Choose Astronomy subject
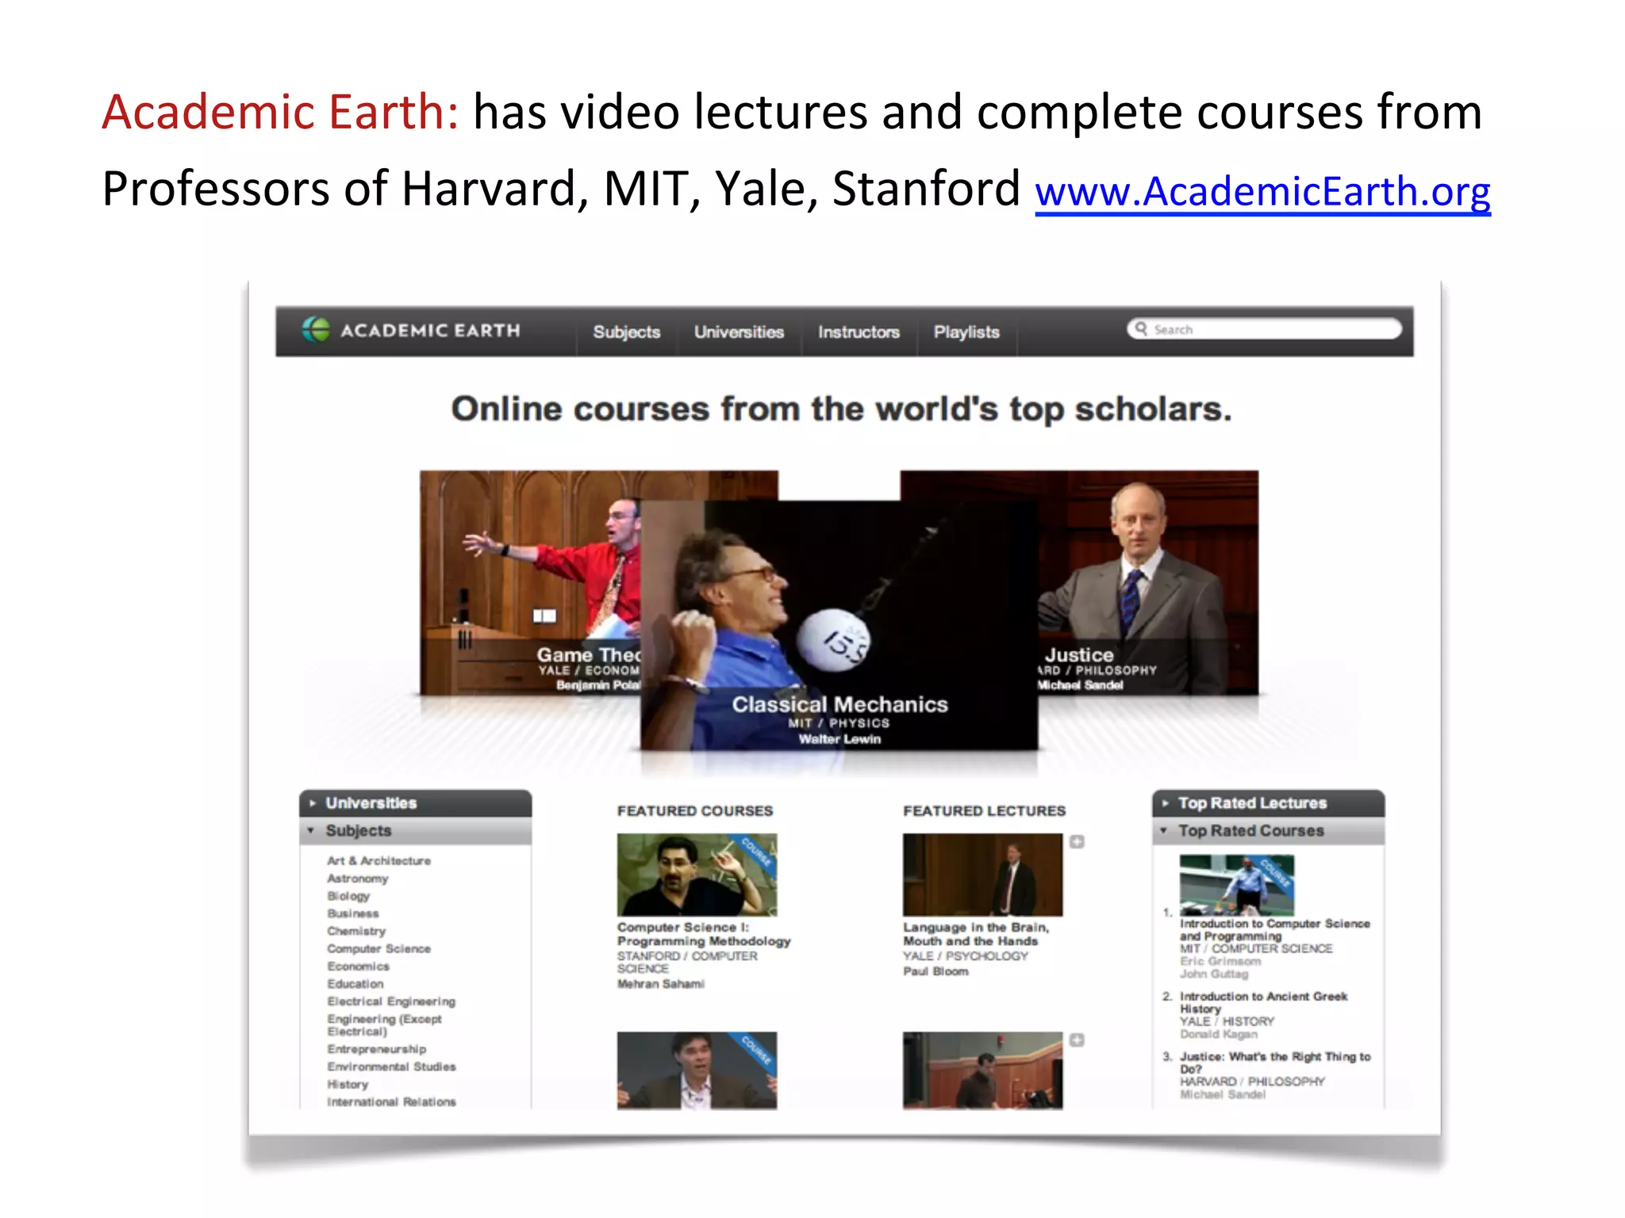 358,879
